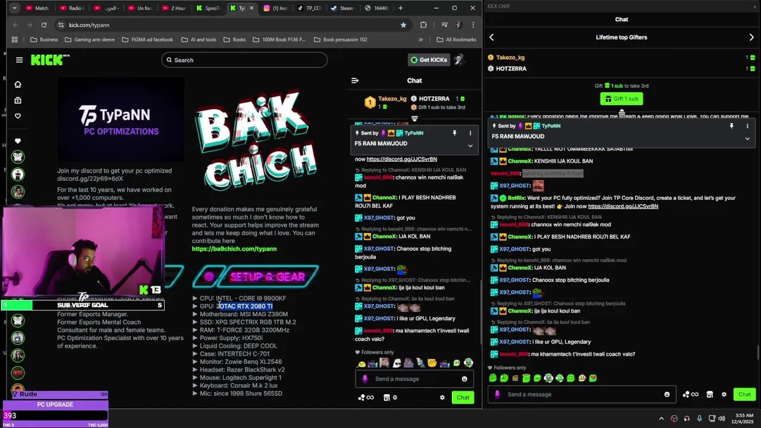Show more bookmarks with double chevron
The height and width of the screenshot is (428, 761).
(x=421, y=40)
